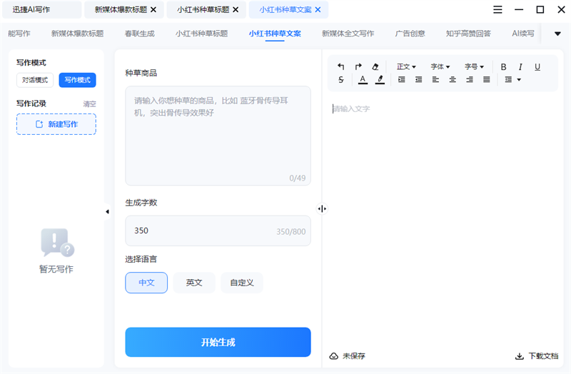The height and width of the screenshot is (374, 571).
Task: Open the 正文 paragraph style dropdown
Action: 406,66
